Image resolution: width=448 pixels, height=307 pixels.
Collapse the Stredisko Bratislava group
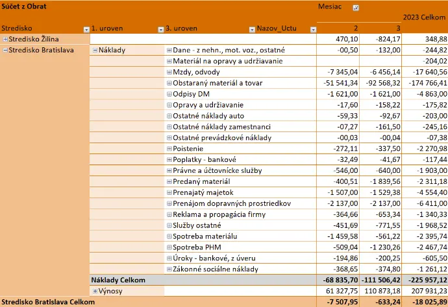pyautogui.click(x=5, y=50)
